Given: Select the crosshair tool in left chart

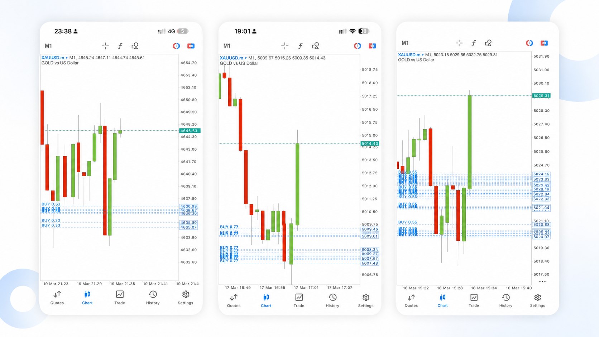Looking at the screenshot, I should 105,46.
